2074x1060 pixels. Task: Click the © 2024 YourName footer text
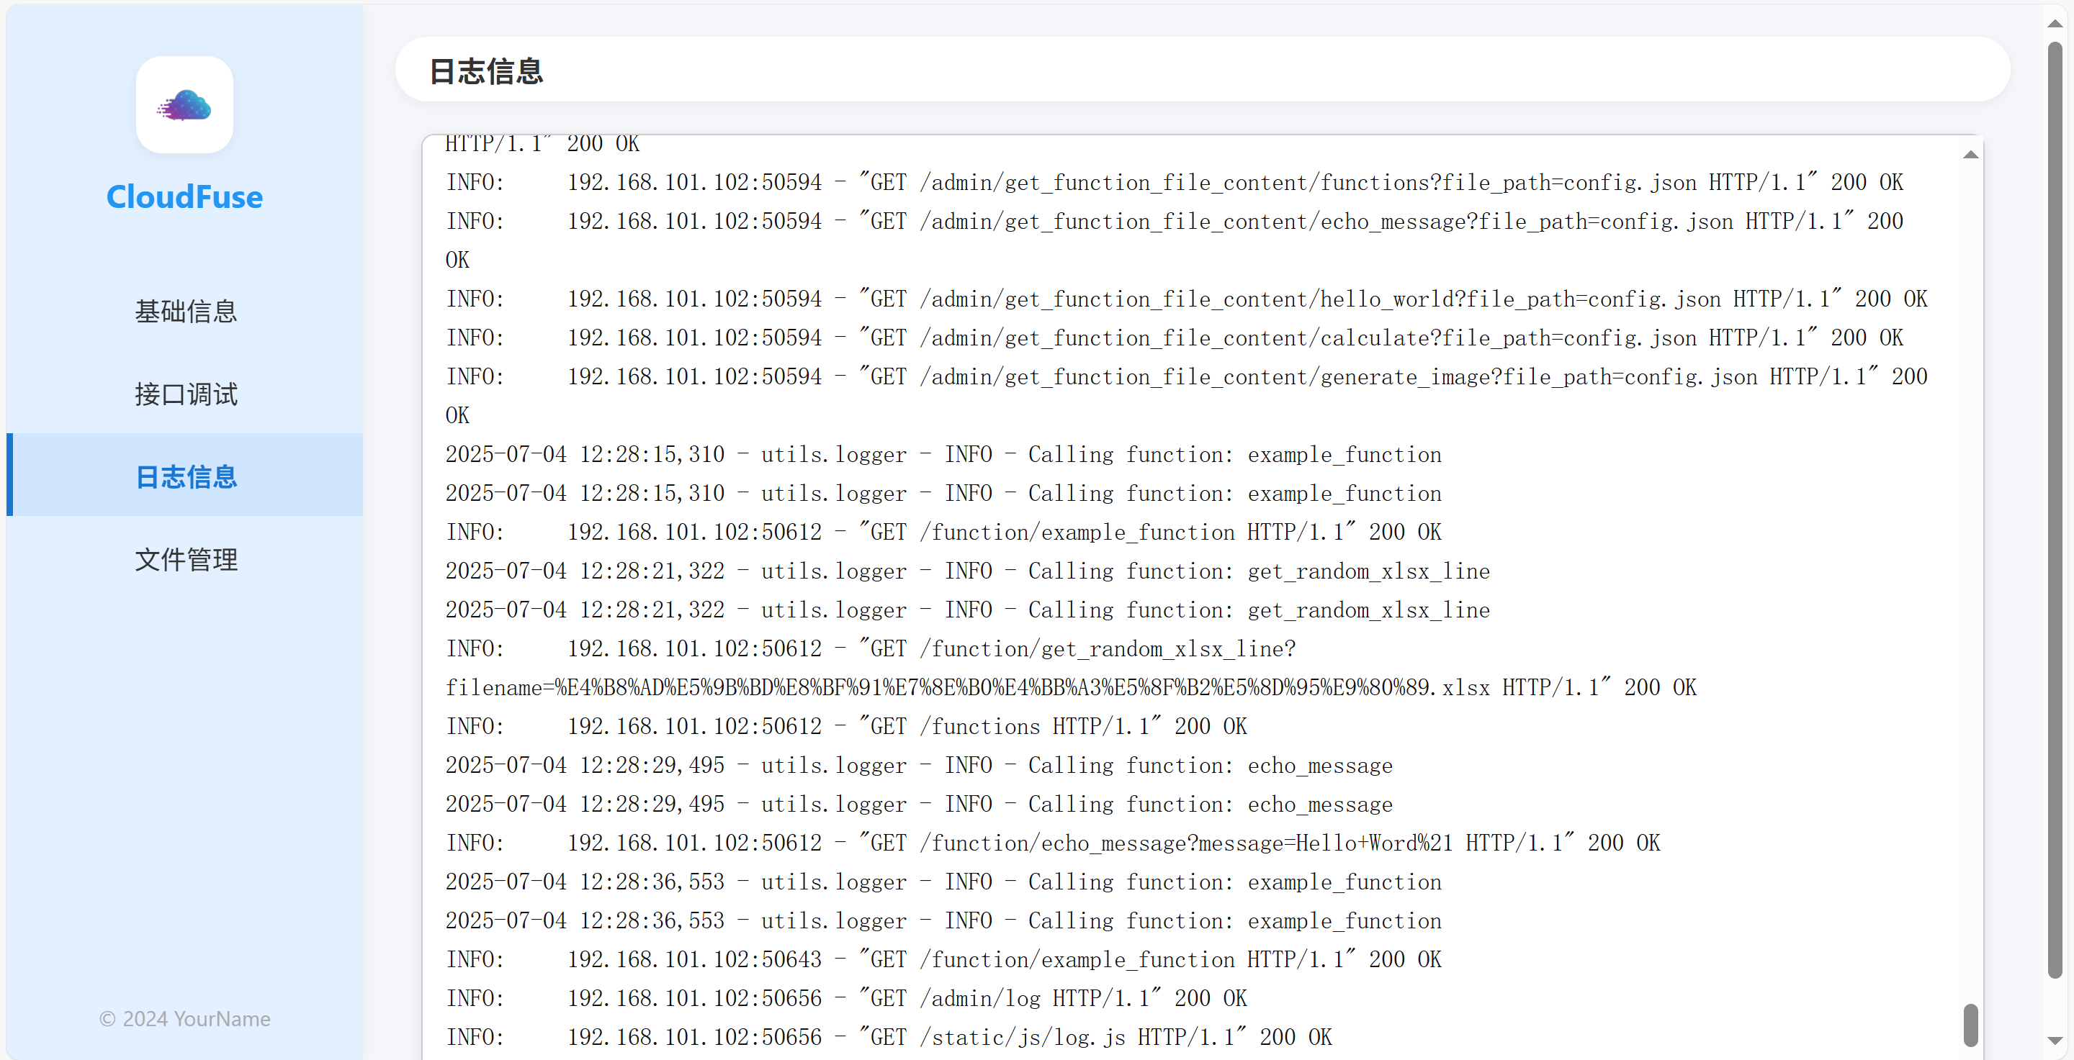point(184,1019)
